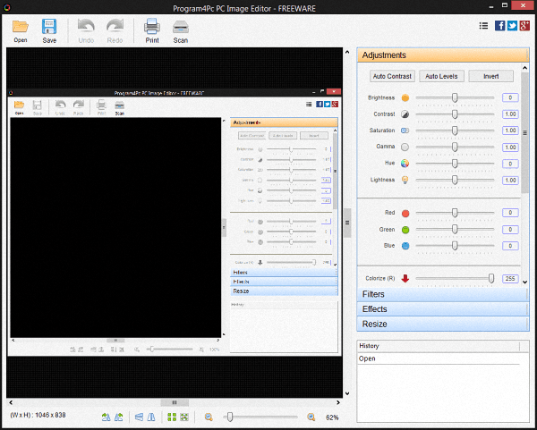Flip the image vertically

point(139,417)
